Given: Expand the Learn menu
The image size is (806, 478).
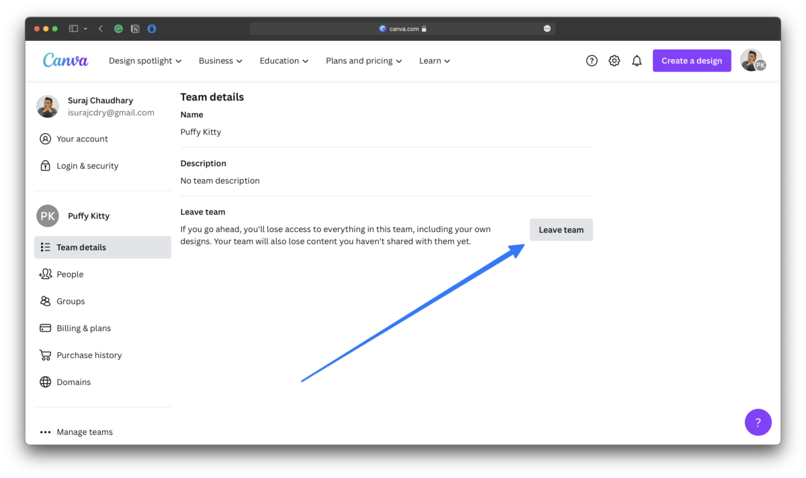Looking at the screenshot, I should pos(435,61).
